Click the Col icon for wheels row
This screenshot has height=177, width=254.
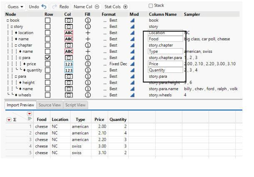69,95
